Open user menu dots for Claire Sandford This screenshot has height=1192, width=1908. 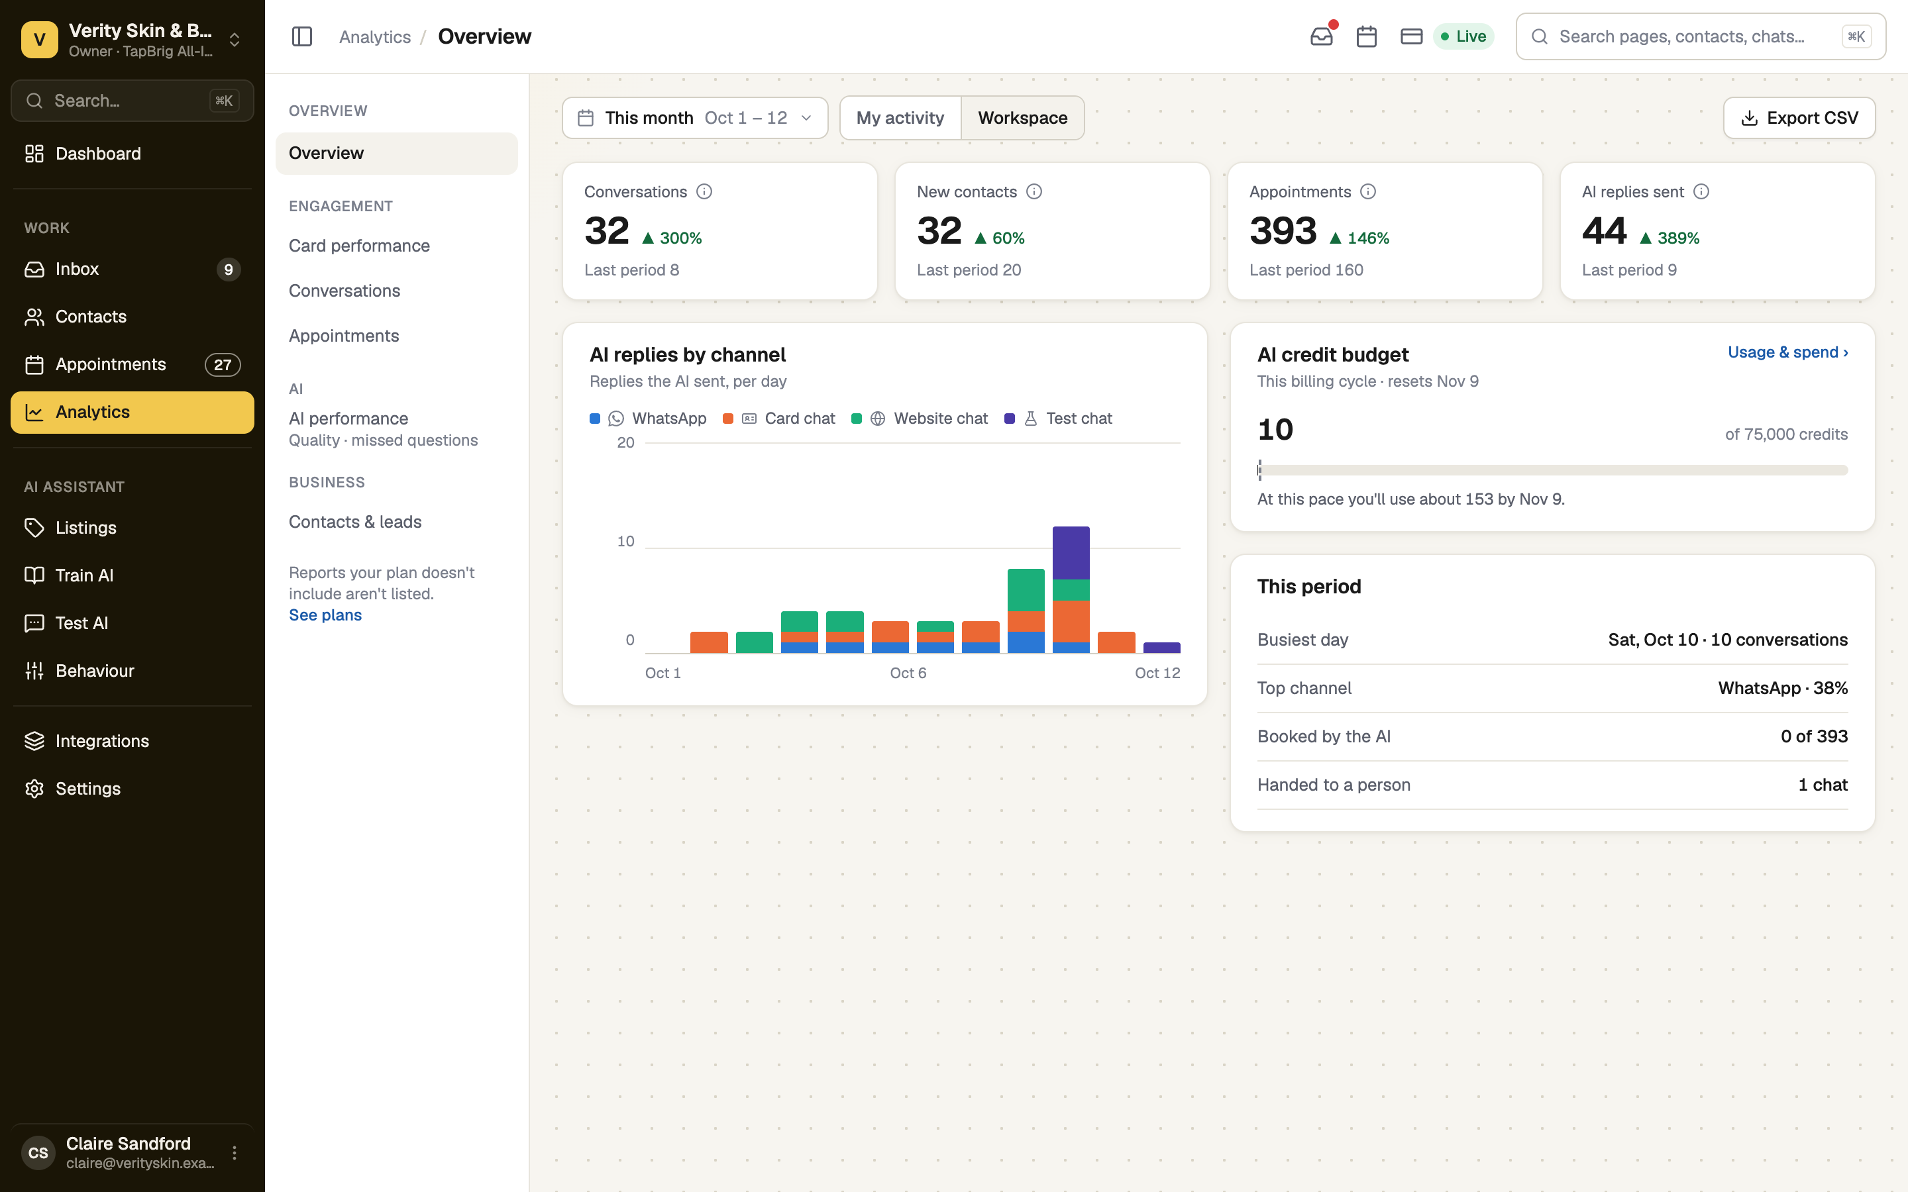(234, 1152)
